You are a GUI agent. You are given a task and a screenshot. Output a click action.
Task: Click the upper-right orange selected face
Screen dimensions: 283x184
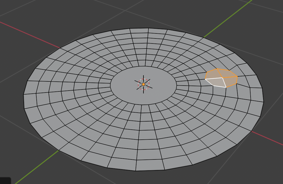point(227,74)
